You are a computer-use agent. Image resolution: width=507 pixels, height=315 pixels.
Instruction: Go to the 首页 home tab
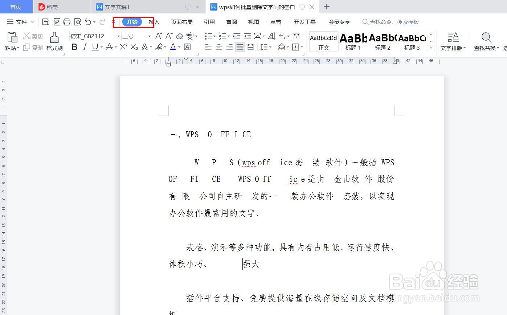[16, 7]
